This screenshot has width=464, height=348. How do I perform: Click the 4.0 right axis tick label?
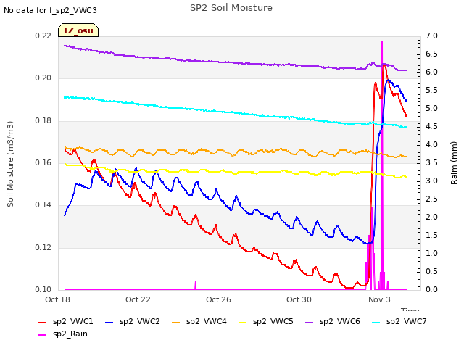tap(431, 145)
